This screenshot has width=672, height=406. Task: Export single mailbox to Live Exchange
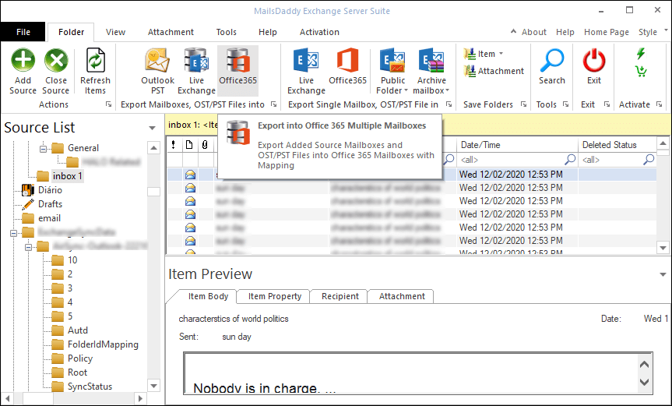click(306, 71)
